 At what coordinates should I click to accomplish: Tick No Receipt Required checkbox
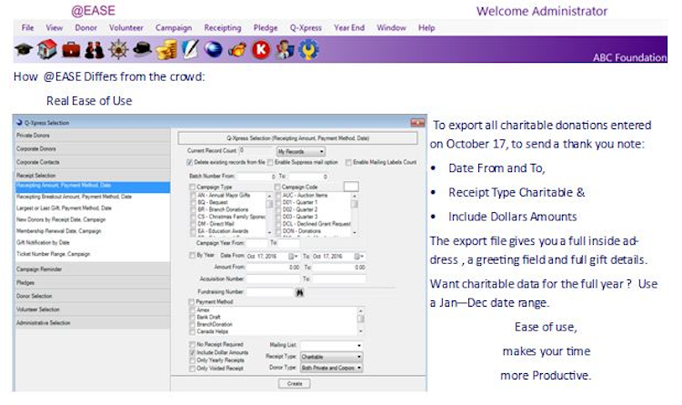(x=192, y=344)
